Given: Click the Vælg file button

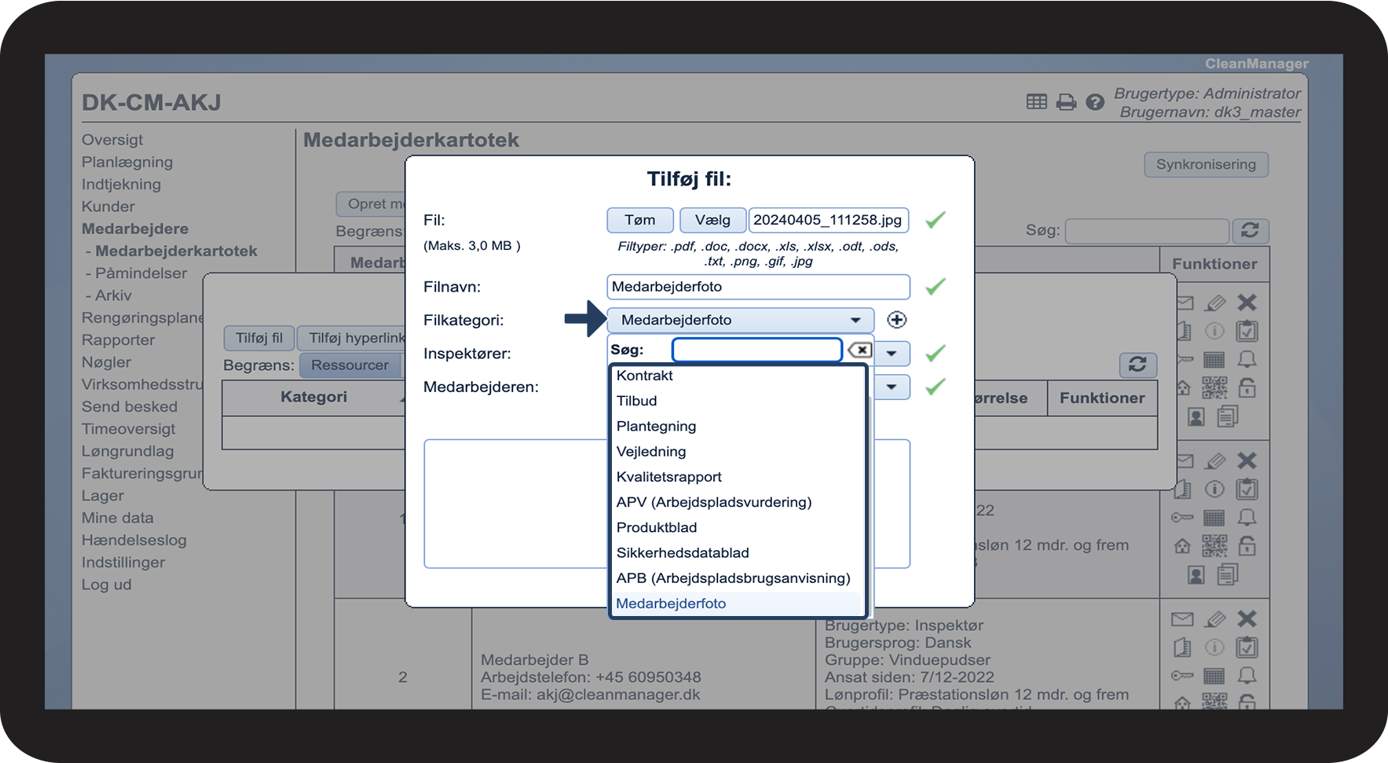Looking at the screenshot, I should click(712, 220).
